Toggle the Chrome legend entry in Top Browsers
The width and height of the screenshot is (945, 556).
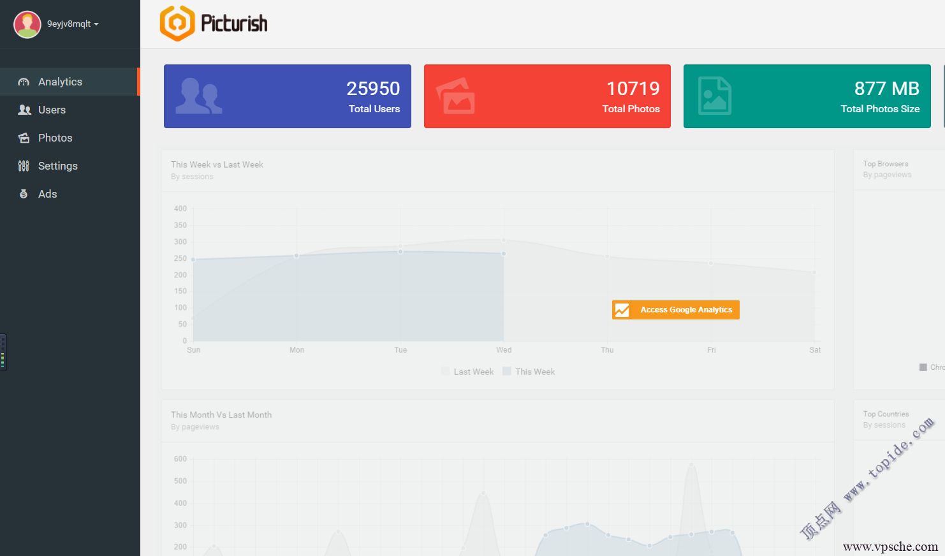click(932, 367)
